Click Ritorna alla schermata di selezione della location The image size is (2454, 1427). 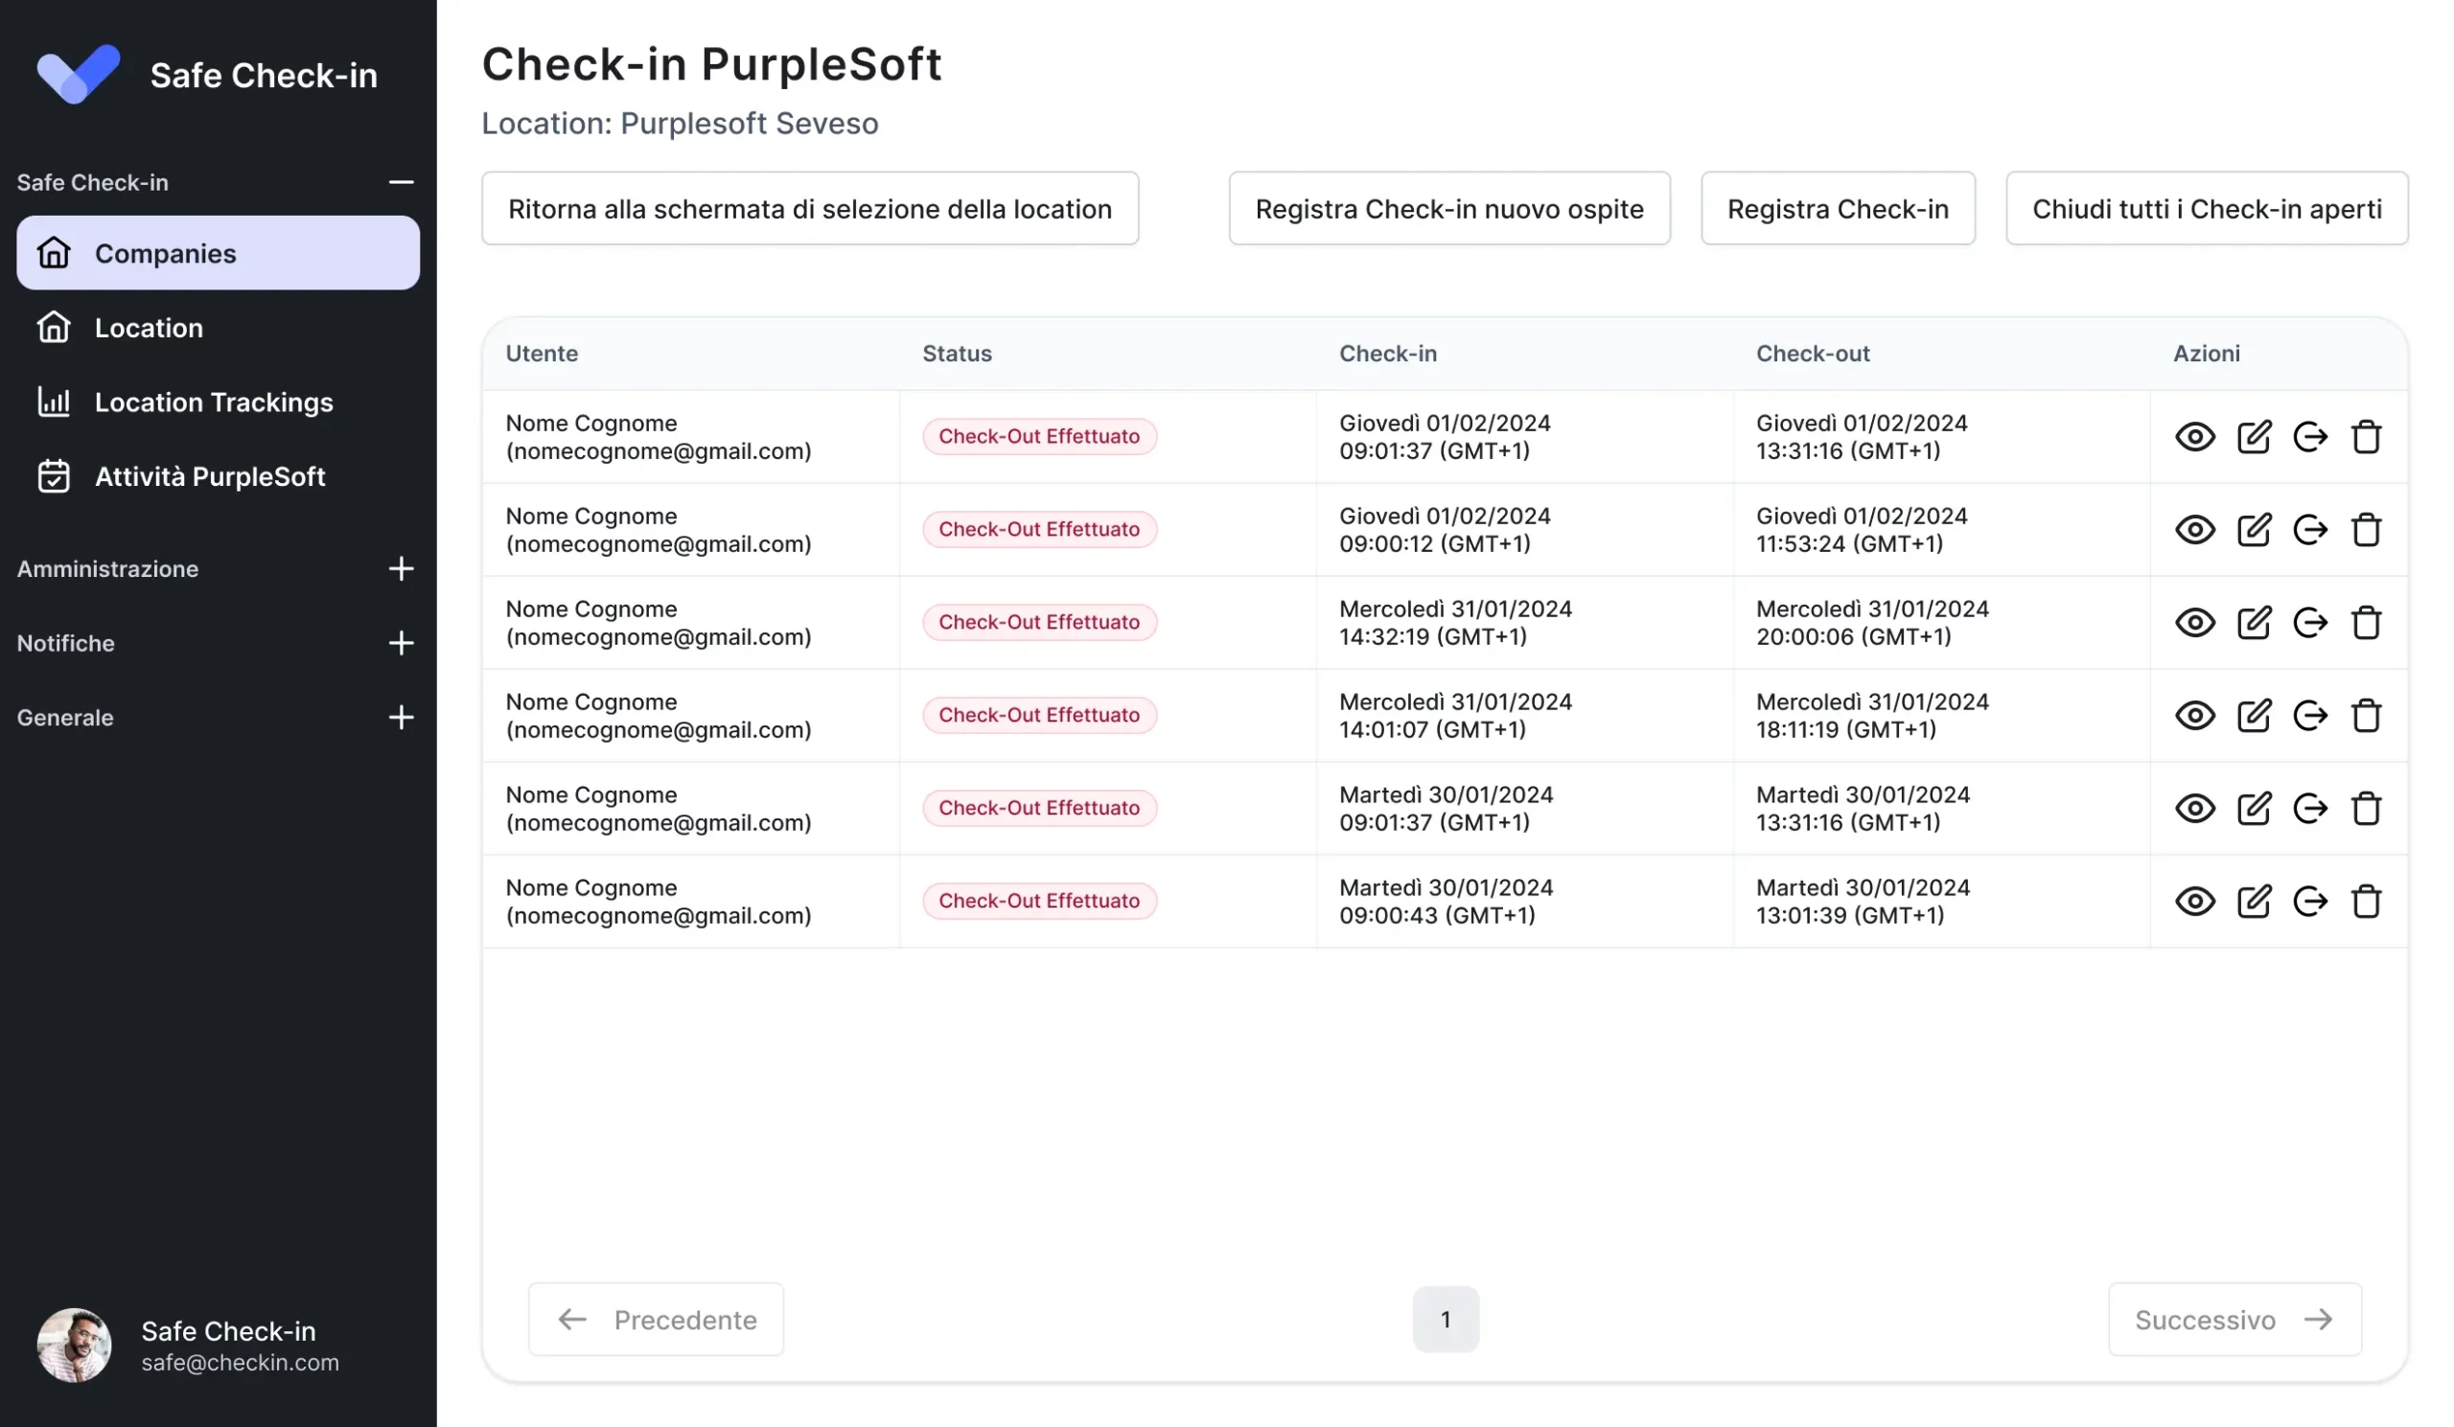810,208
